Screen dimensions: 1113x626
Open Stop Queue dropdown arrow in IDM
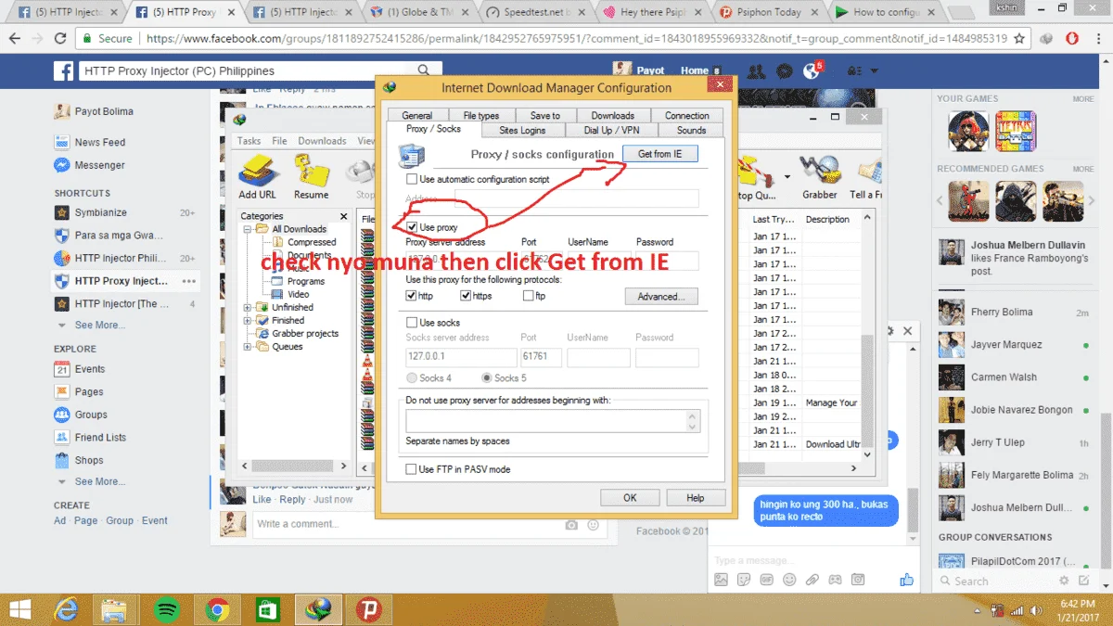(x=787, y=176)
